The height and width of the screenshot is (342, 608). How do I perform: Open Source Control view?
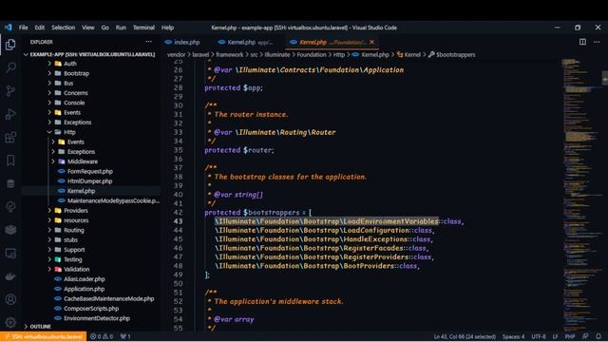(x=10, y=91)
